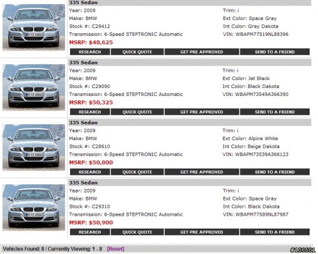Click Stock #: C29310 text

point(89,206)
